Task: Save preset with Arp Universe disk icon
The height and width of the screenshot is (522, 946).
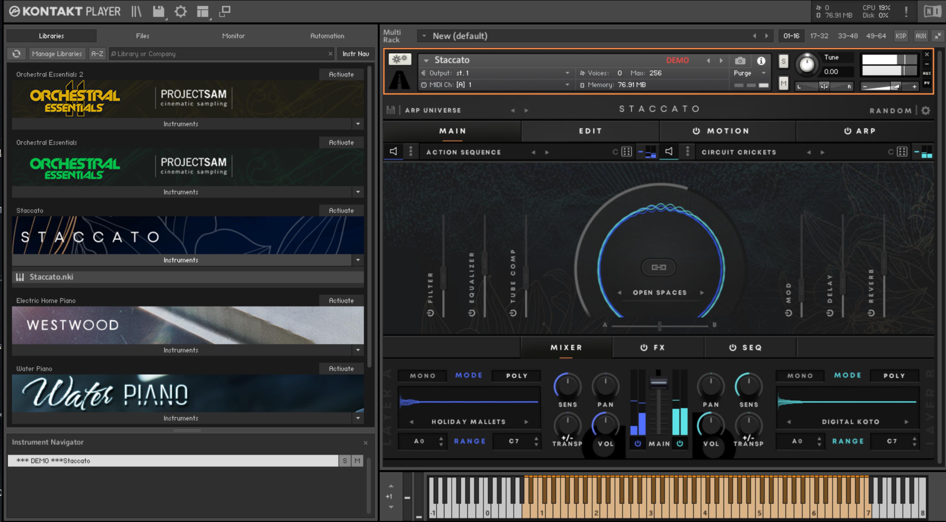Action: [x=391, y=110]
